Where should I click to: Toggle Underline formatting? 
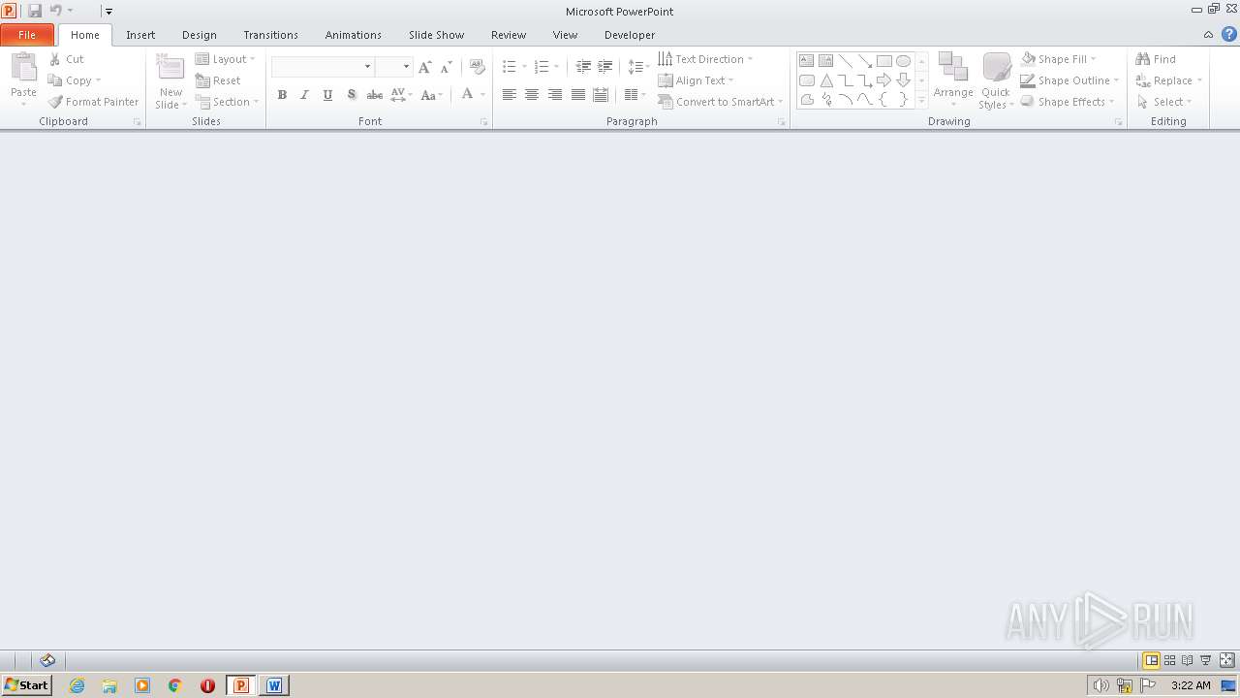click(x=327, y=95)
